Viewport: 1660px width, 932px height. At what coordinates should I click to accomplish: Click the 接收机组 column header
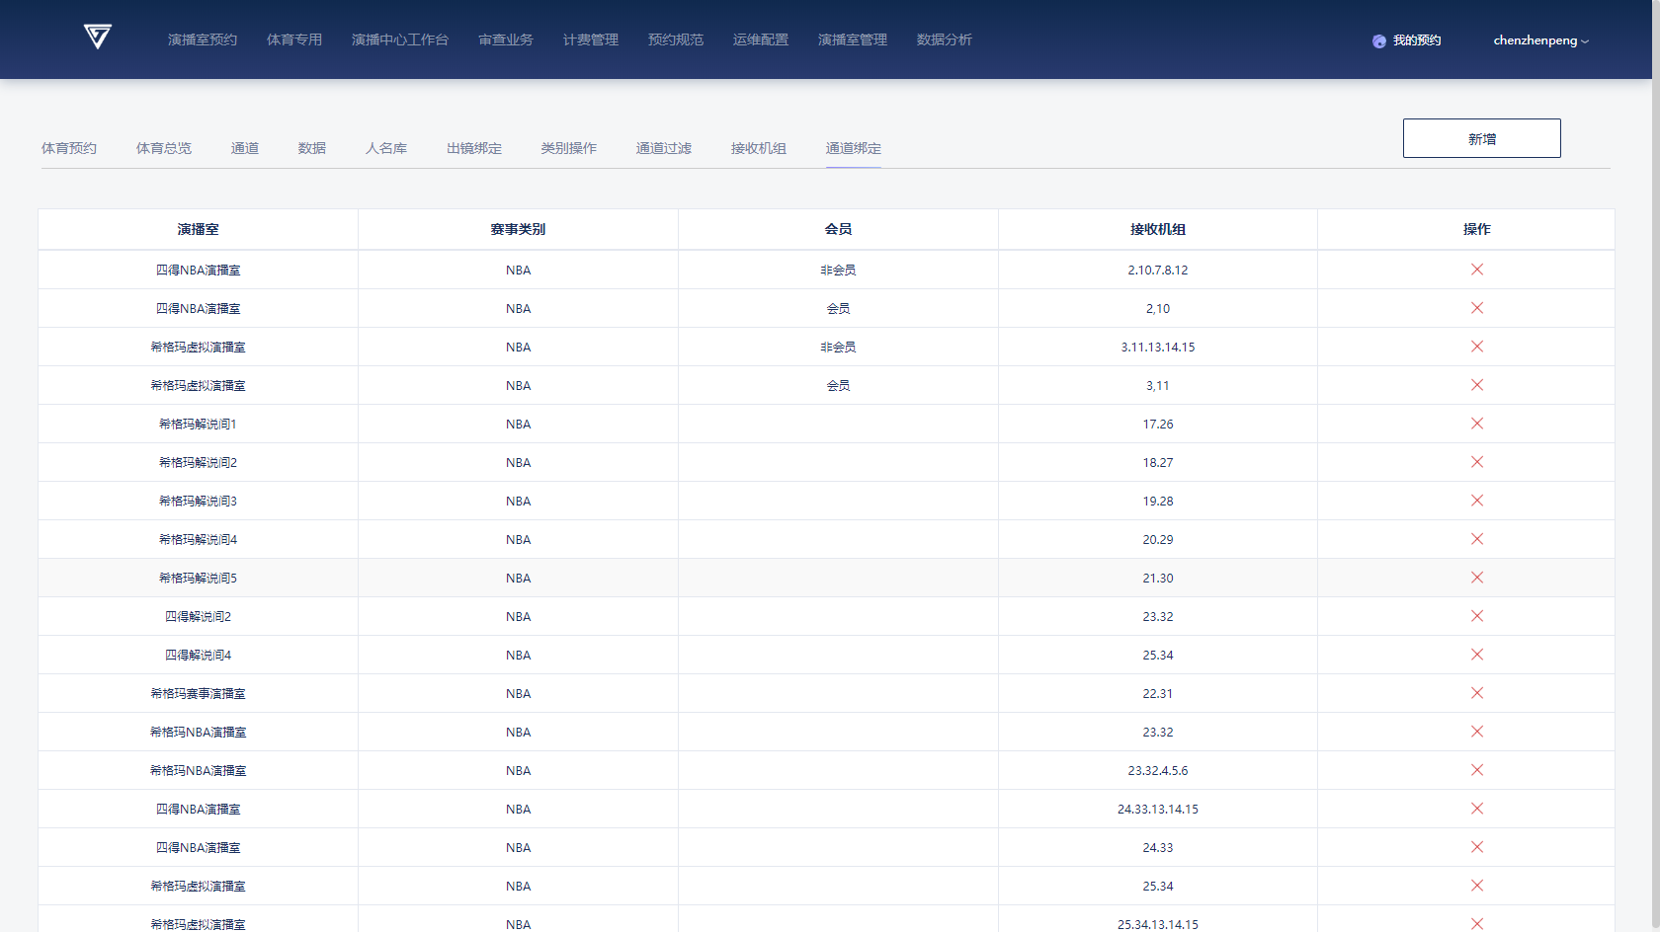[1157, 229]
